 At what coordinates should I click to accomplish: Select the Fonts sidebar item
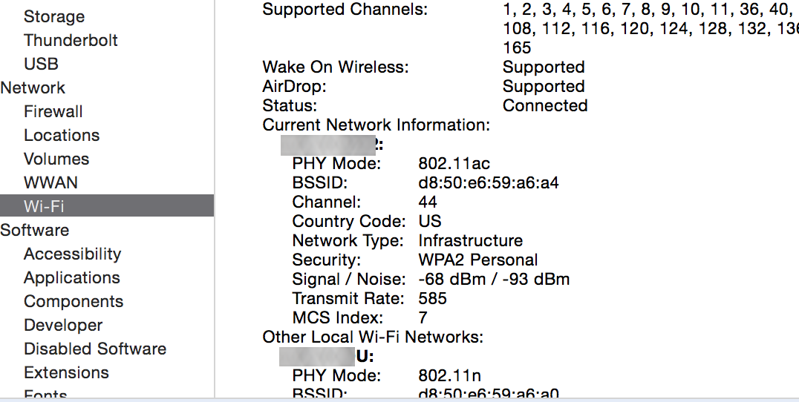[45, 395]
